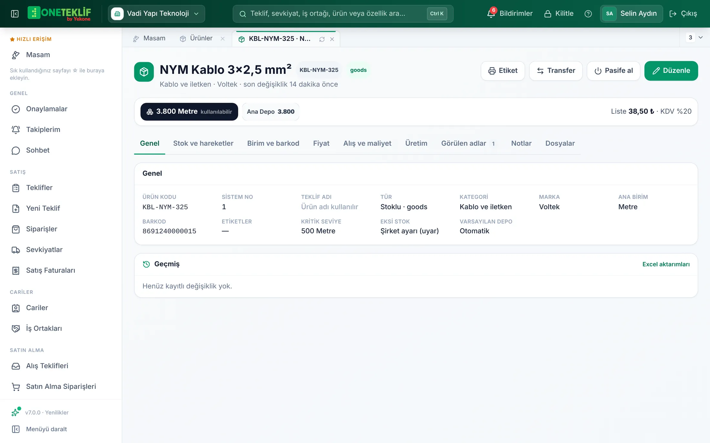
Task: Refresh the KBL-NYM-325 tab
Action: 322,39
